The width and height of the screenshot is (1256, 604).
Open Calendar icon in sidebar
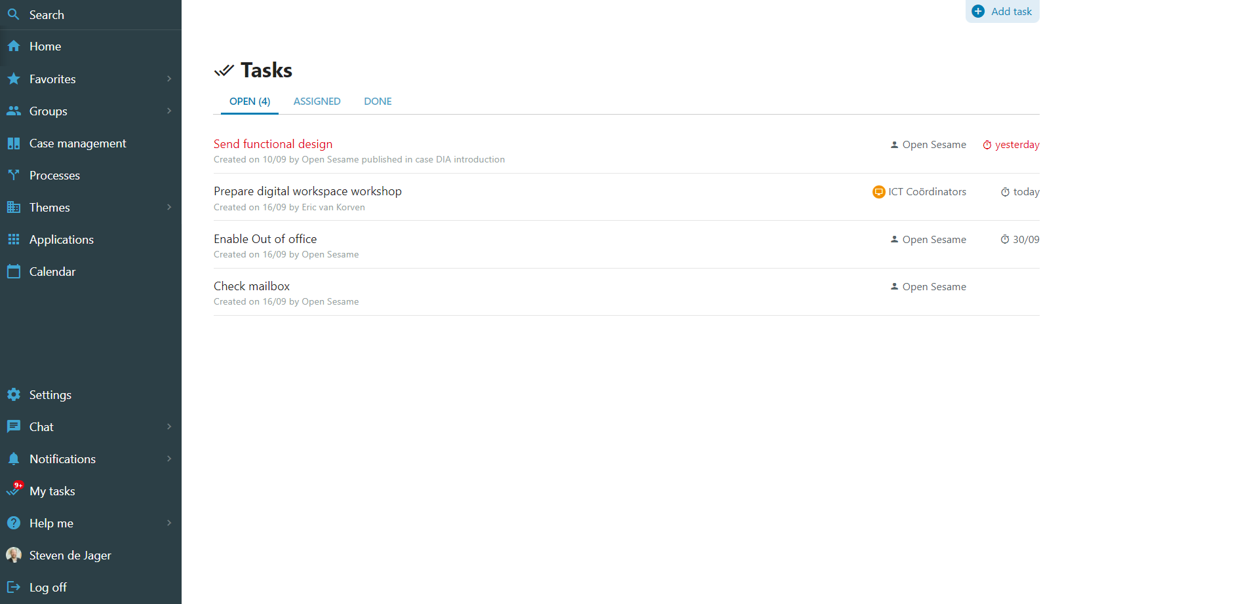point(13,272)
